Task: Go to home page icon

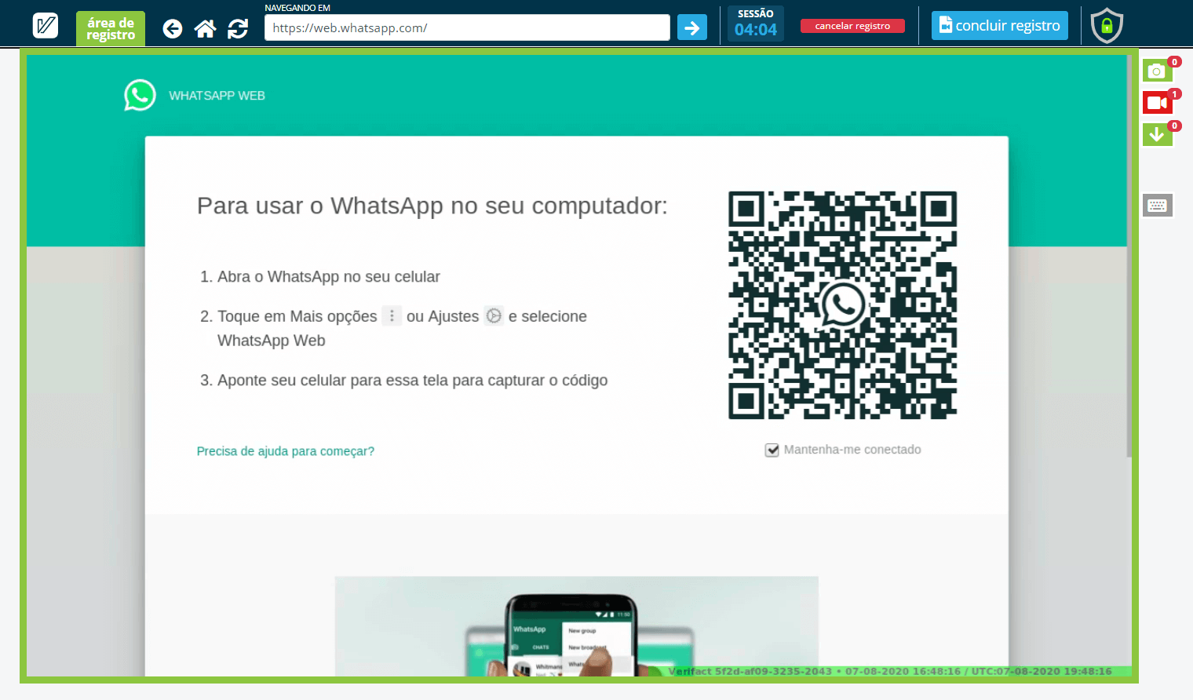Action: coord(206,29)
